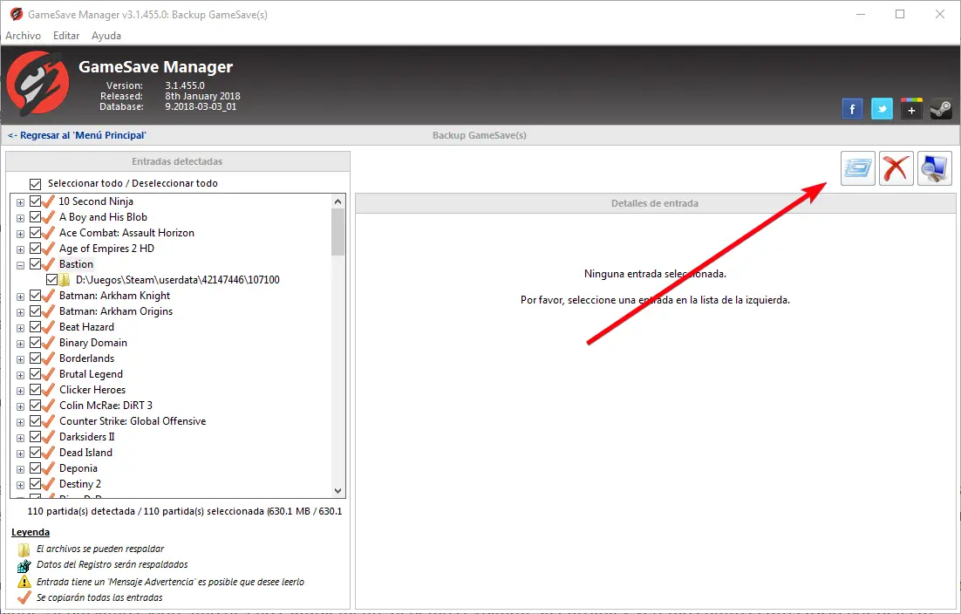Click the orange check mark beside Deponia
961x614 pixels.
point(49,468)
